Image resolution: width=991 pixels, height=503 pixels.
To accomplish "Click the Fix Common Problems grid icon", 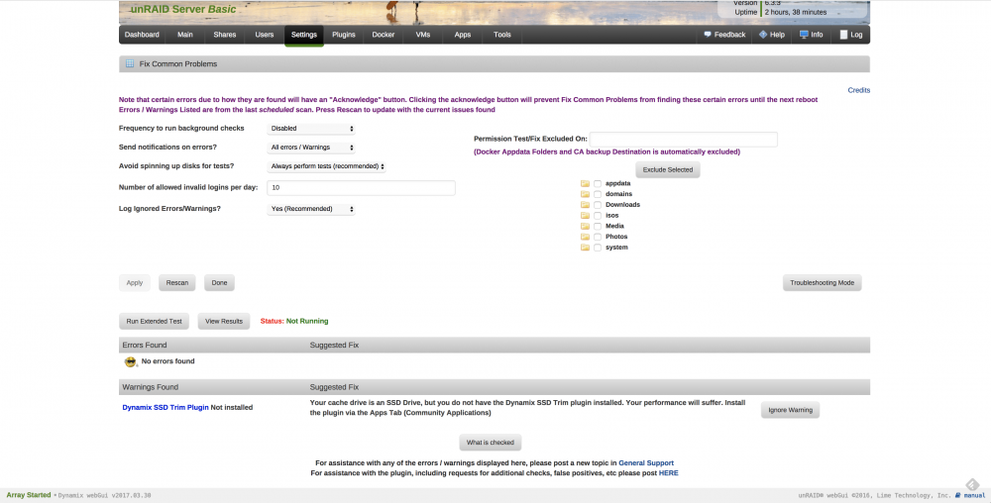I will 130,63.
